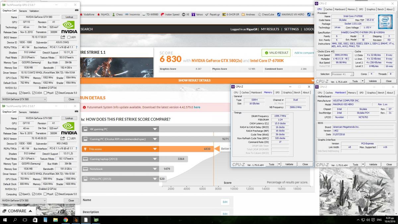Click the 'here' update download link
The height and width of the screenshot is (224, 398).
[x=197, y=107]
